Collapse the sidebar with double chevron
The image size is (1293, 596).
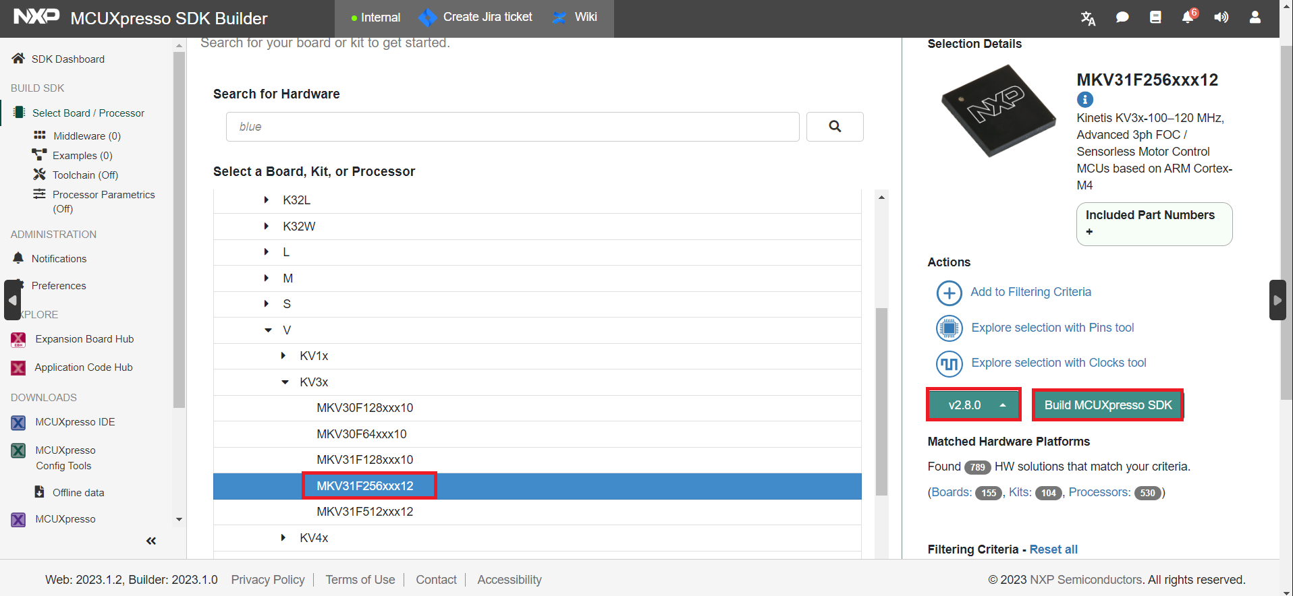pos(151,541)
